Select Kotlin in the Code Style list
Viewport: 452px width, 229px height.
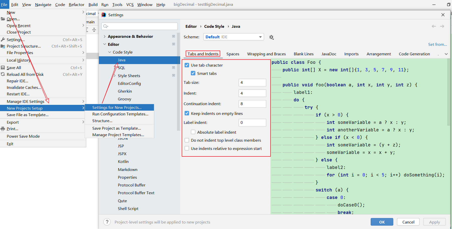[123, 162]
